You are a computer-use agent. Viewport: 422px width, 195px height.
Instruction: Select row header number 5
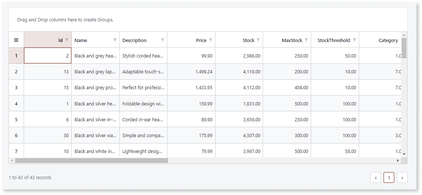click(16, 119)
